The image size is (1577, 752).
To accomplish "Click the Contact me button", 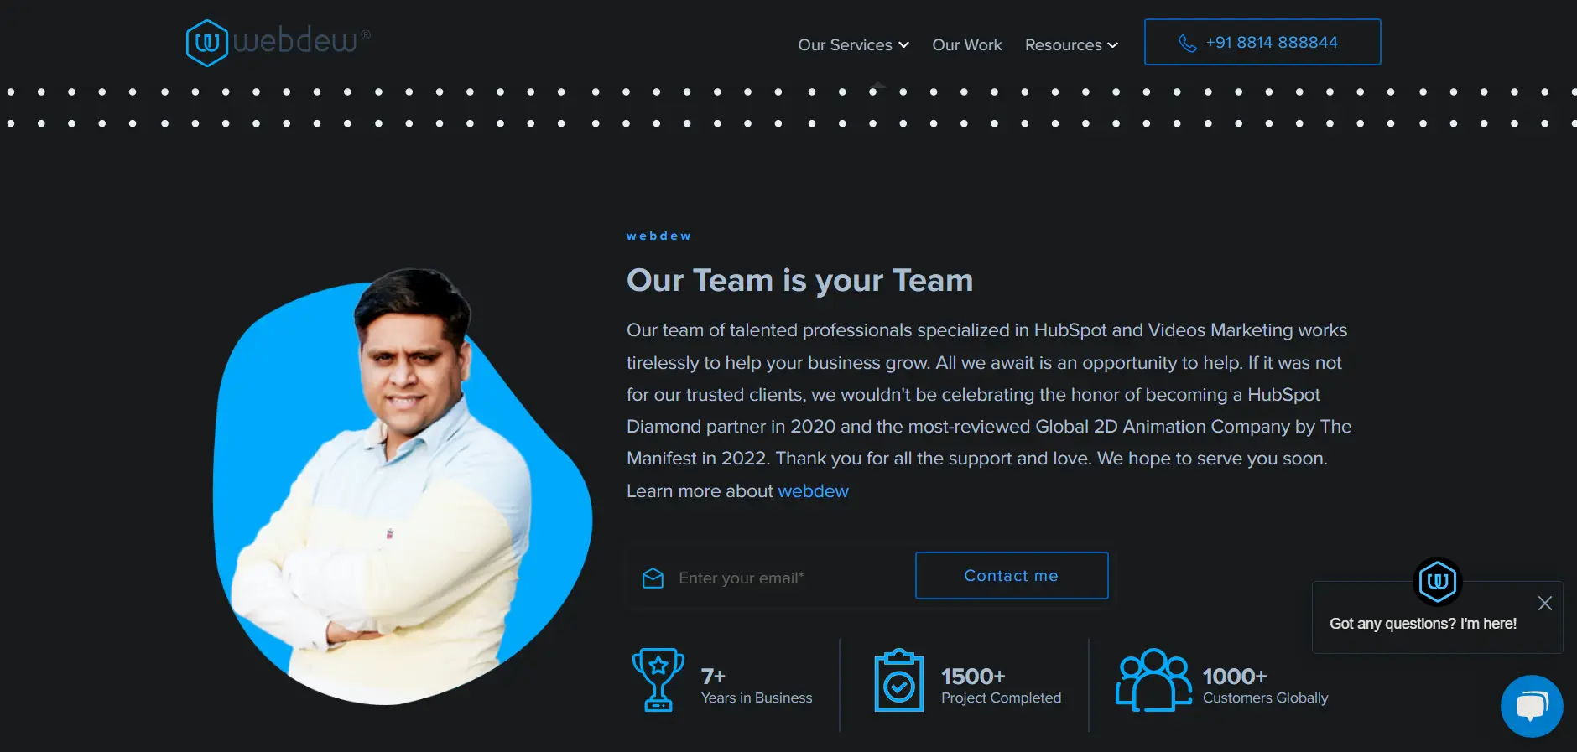I will click(x=1012, y=575).
